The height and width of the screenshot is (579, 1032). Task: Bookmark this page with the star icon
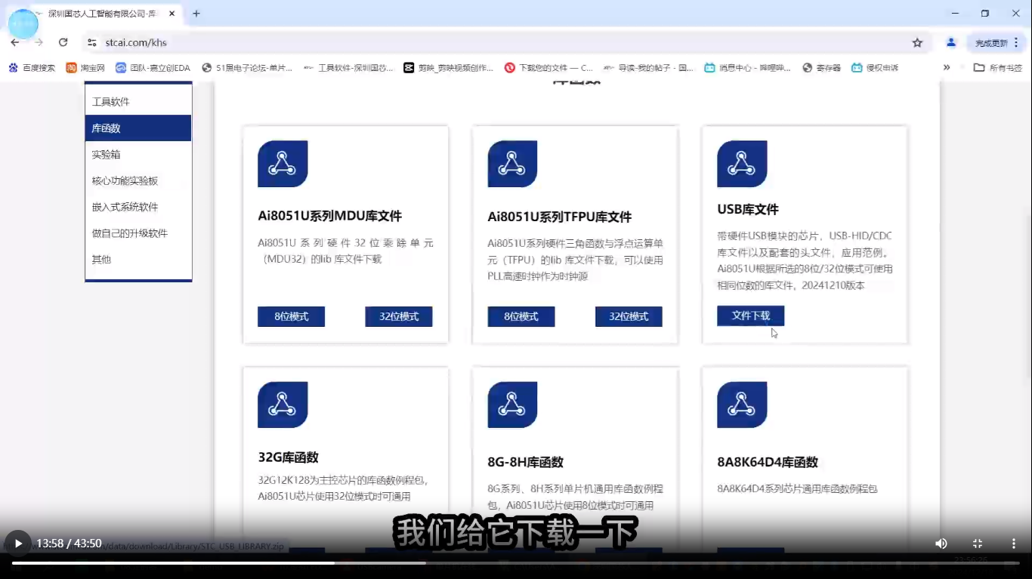pos(917,43)
